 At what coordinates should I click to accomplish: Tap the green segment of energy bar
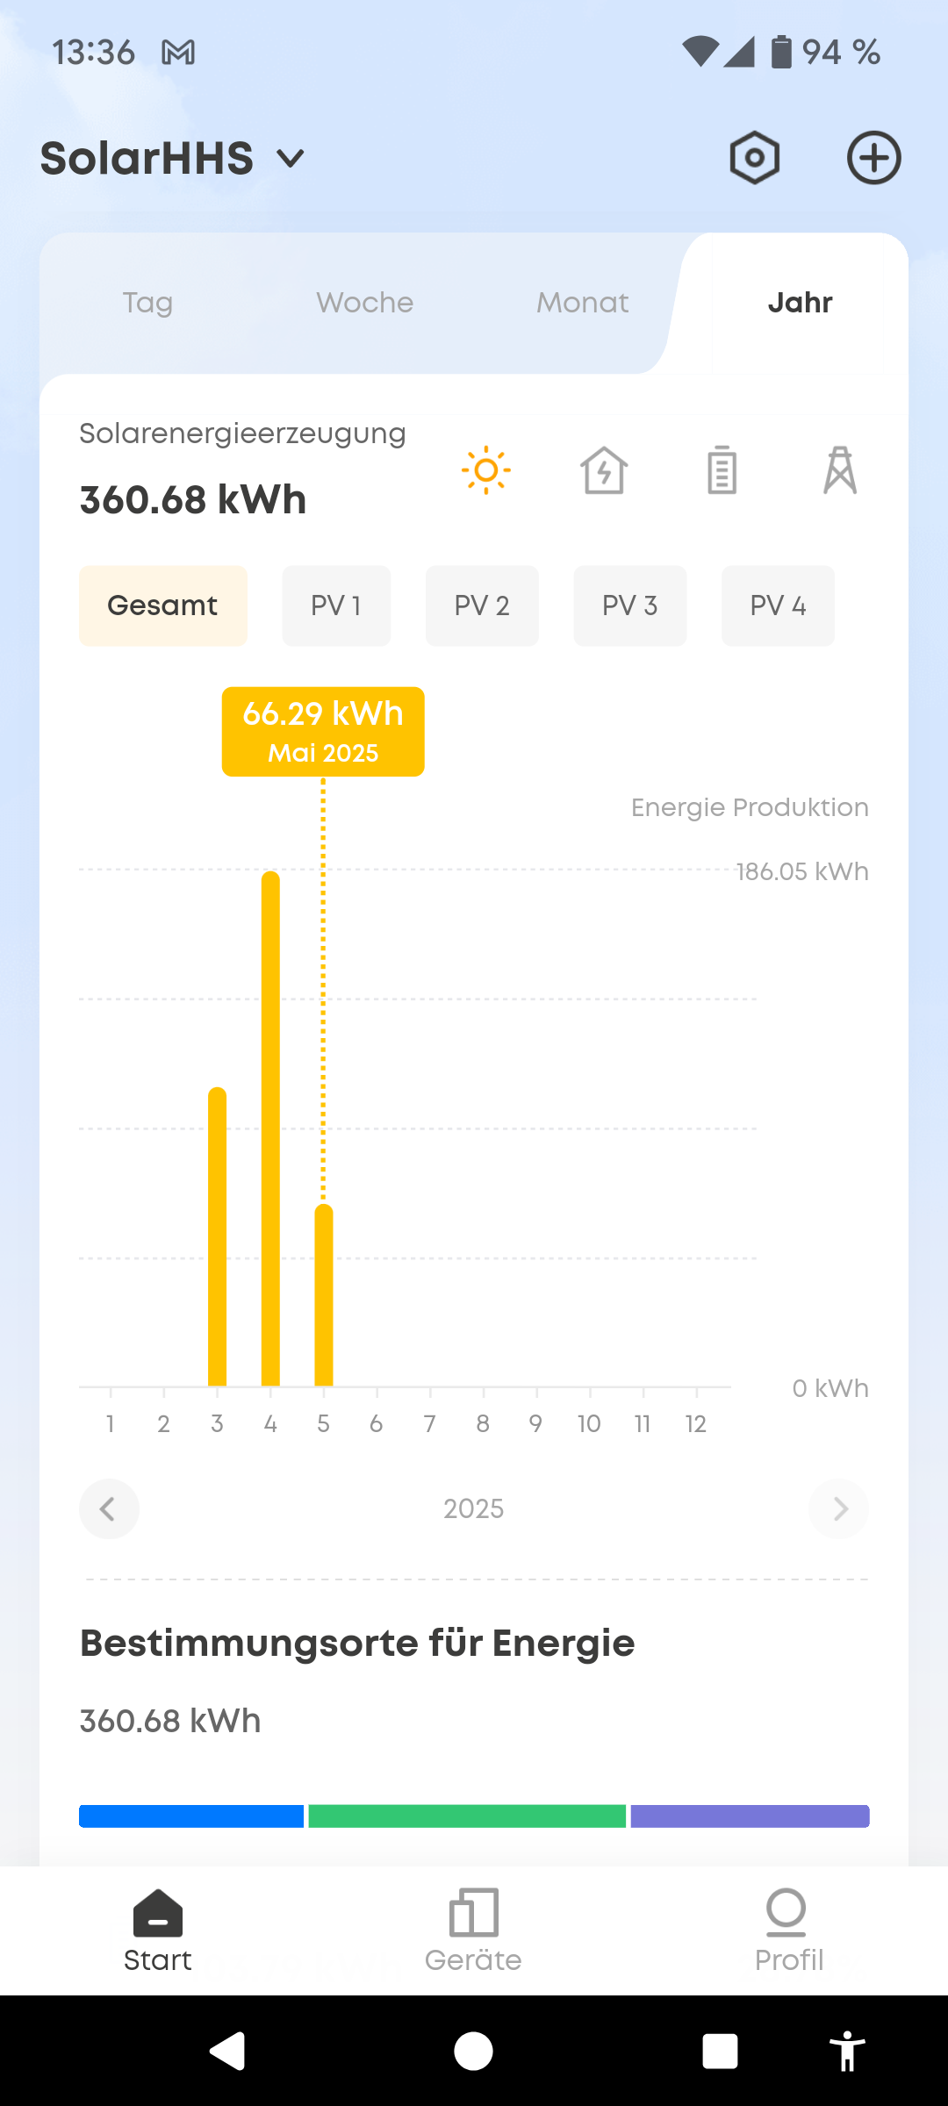tap(467, 1816)
